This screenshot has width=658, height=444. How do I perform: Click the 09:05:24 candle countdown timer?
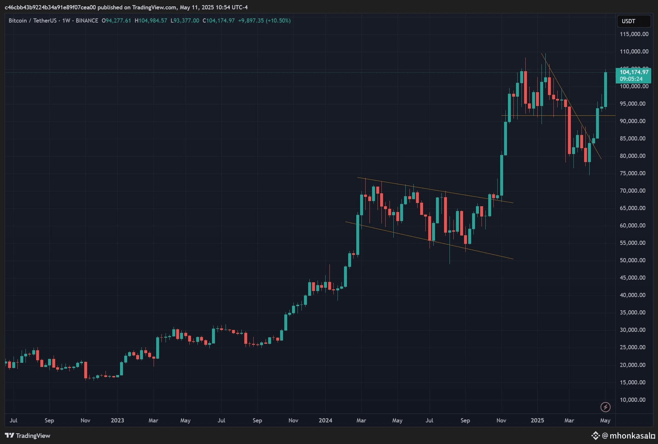point(631,79)
